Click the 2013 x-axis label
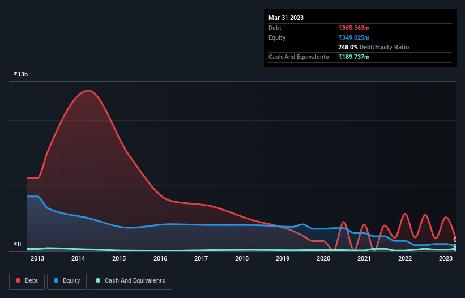Screen dimensions: 465x298 click(x=37, y=258)
